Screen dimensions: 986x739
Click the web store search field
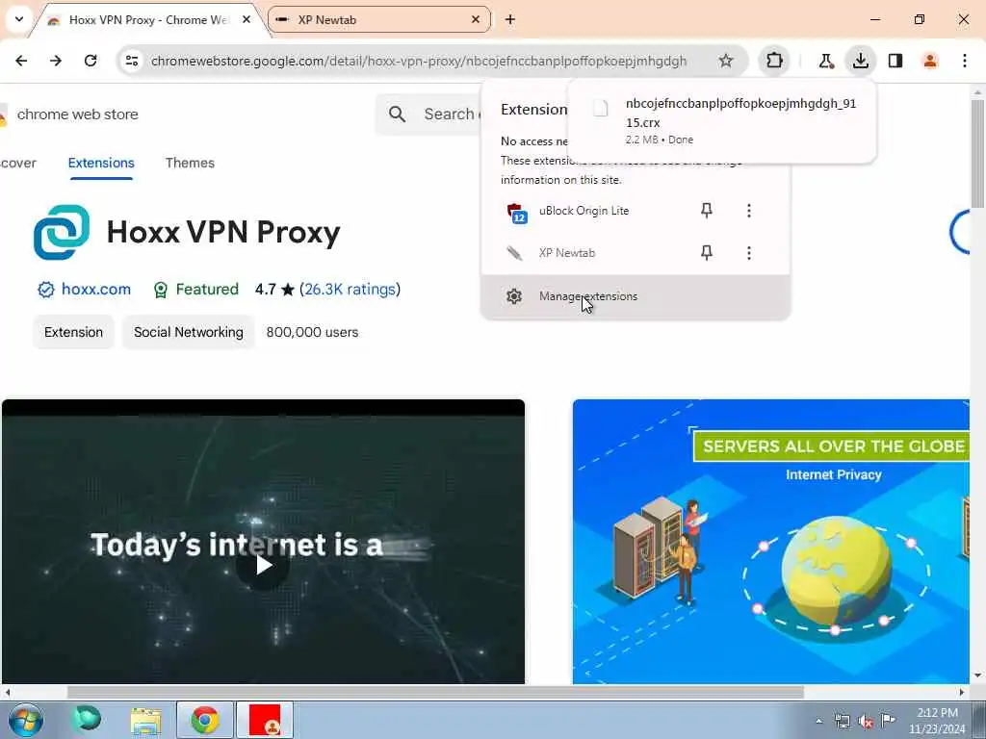point(452,114)
